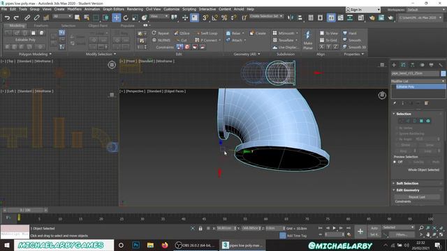Switch to the Object Paint ribbon tab
Image resolution: width=447 pixels, height=251 pixels.
98,26
